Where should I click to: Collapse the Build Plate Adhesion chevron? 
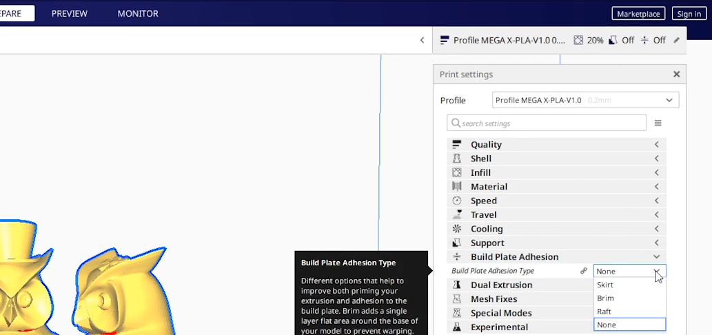pos(657,256)
